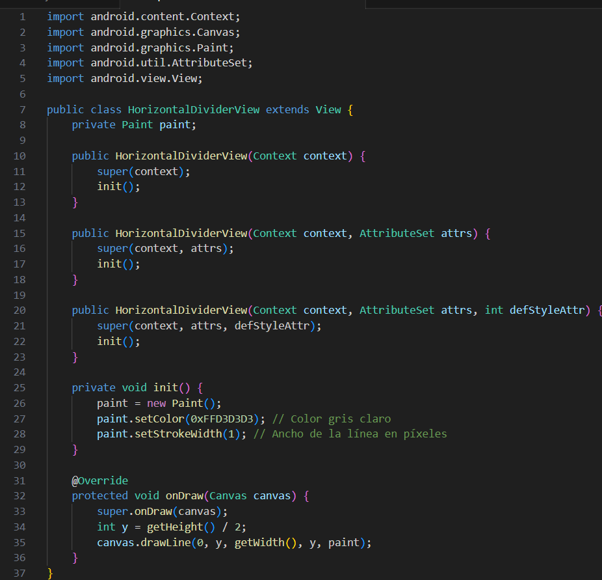Click 'onDraw' method declaration on line 32

point(184,496)
